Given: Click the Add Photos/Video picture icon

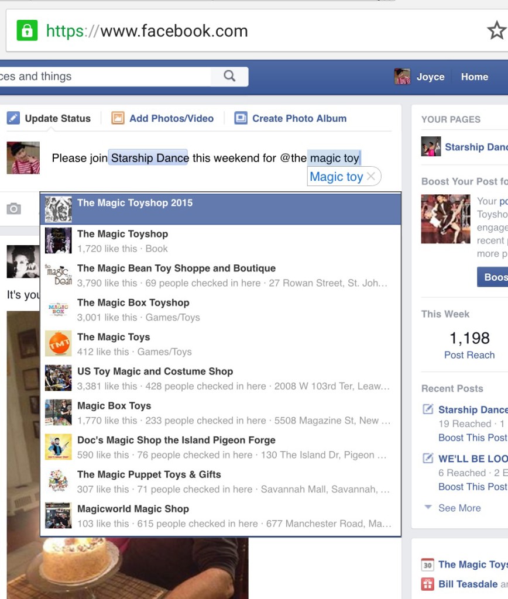Looking at the screenshot, I should pyautogui.click(x=118, y=118).
